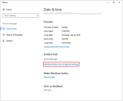Screen dimensions: 123x101
Task: Select Date & time in sidebar
Action: click(11, 29)
